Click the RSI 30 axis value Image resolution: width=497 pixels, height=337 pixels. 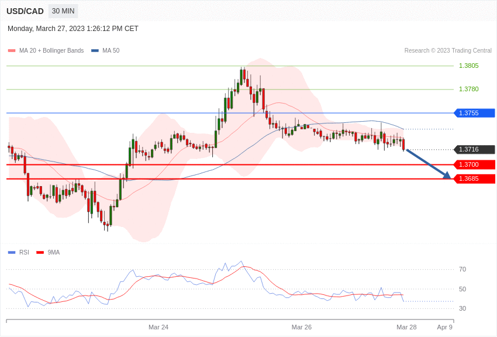(463, 308)
